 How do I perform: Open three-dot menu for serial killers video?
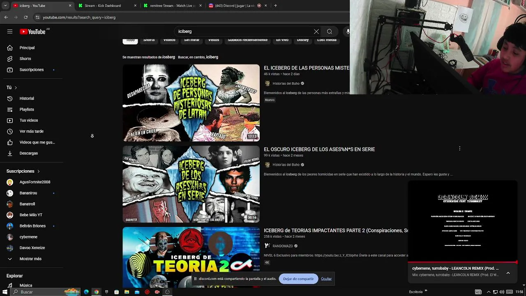(459, 148)
